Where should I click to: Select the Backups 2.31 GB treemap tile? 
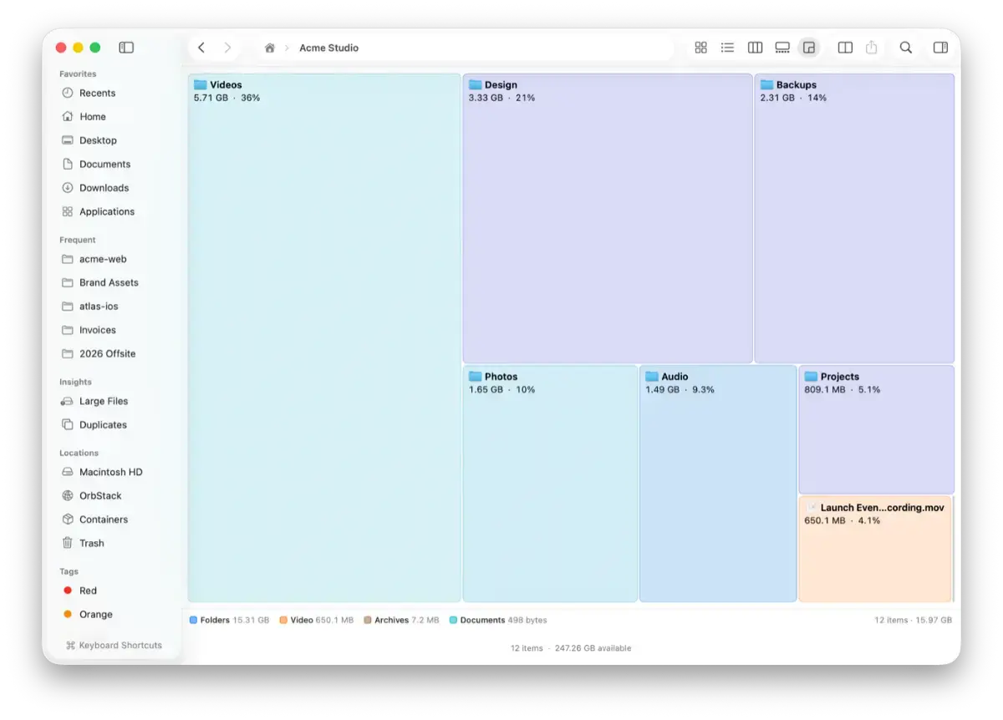[854, 218]
